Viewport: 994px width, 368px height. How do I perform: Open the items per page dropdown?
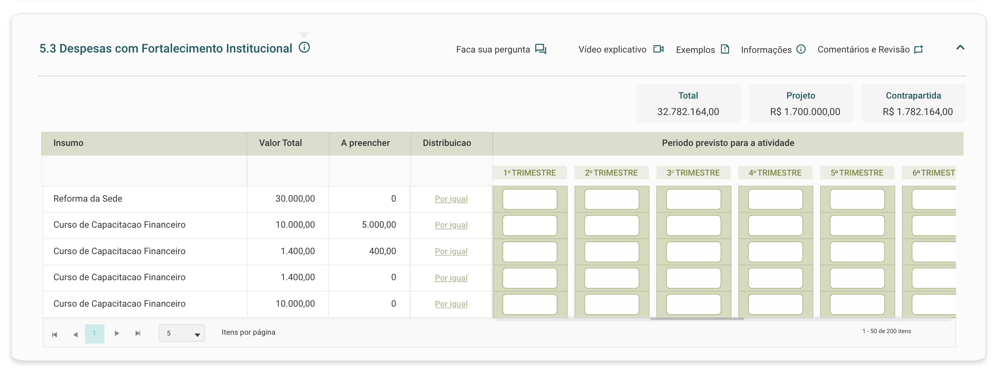182,333
